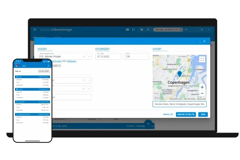Open the column view icon in top bar
The width and height of the screenshot is (240, 160).
[127, 29]
